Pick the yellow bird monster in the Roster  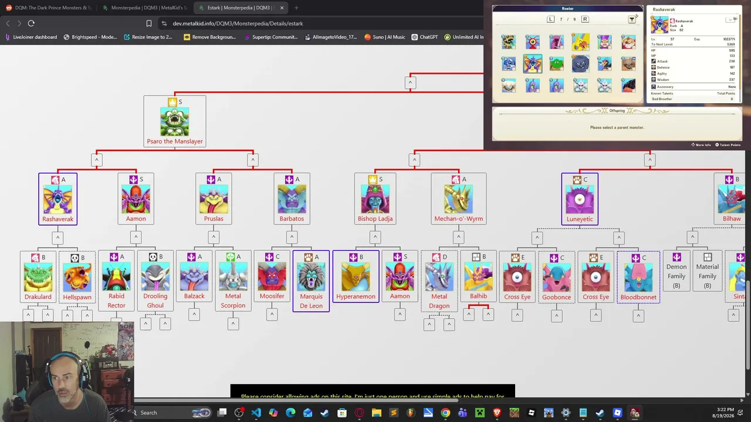(580, 42)
